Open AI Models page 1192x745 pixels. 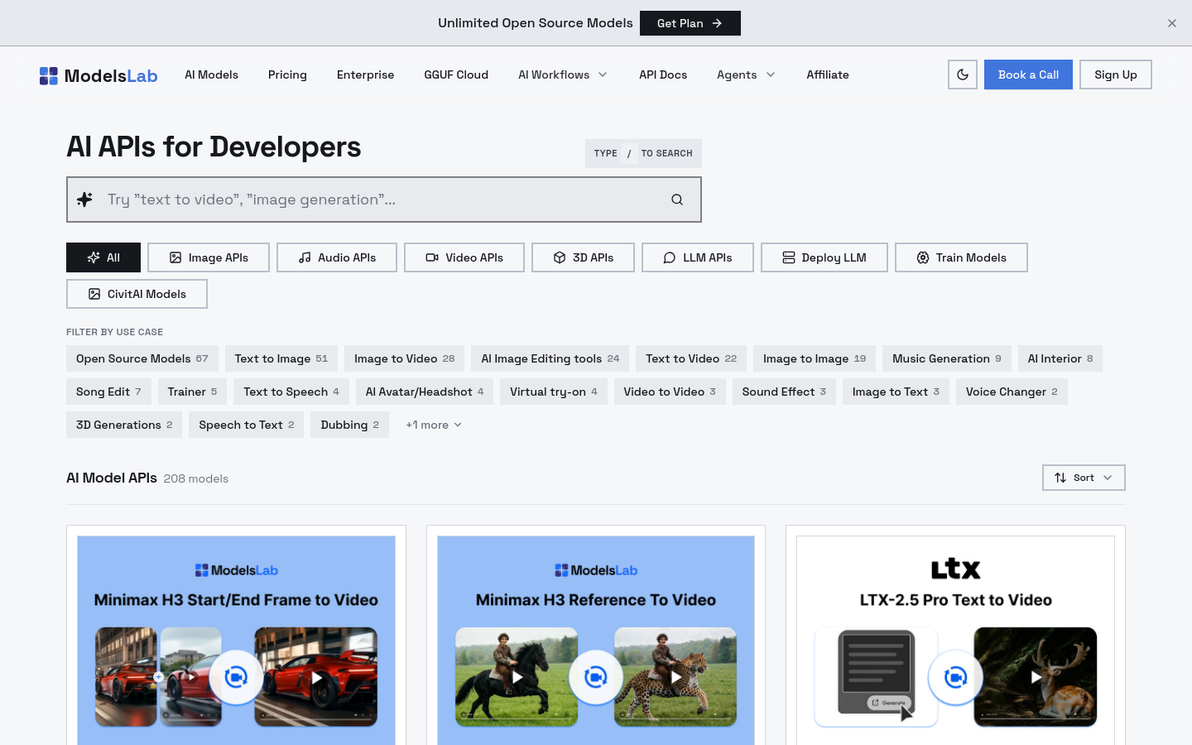pyautogui.click(x=211, y=74)
